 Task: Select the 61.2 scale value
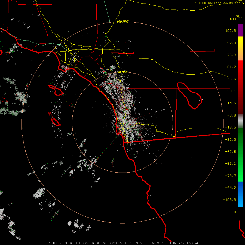click(x=232, y=67)
